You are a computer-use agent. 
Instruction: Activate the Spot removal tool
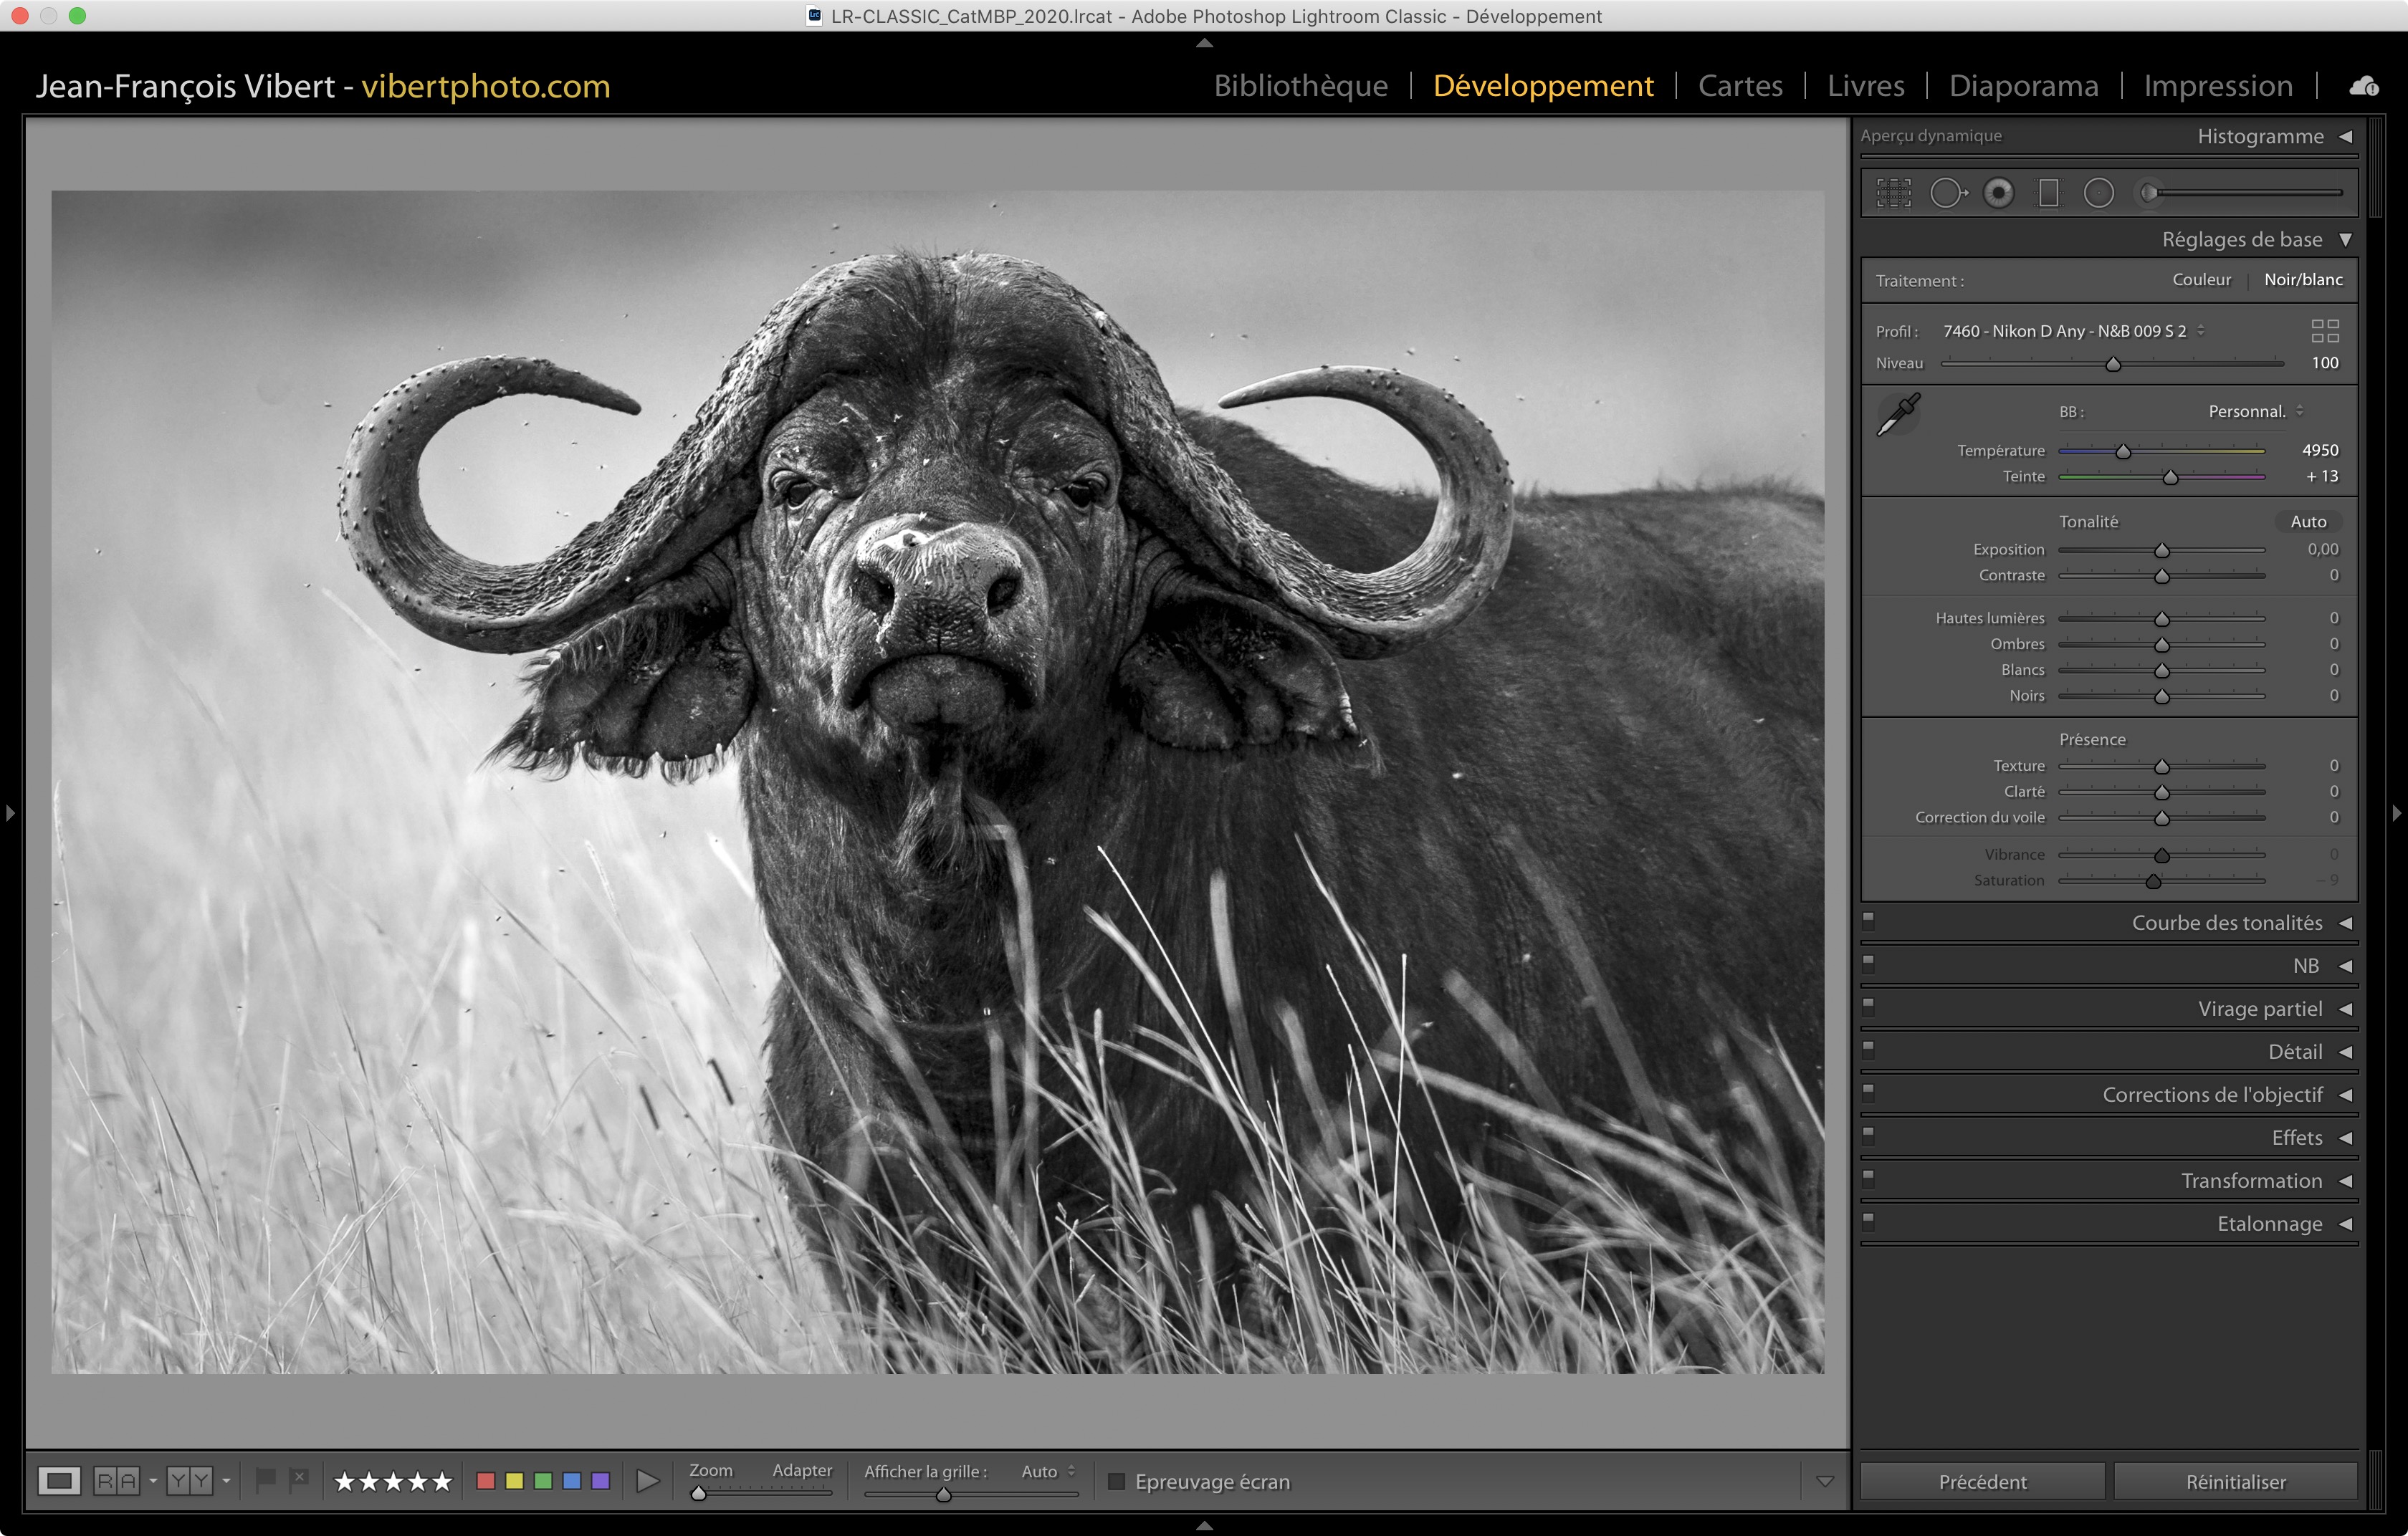pyautogui.click(x=1947, y=193)
